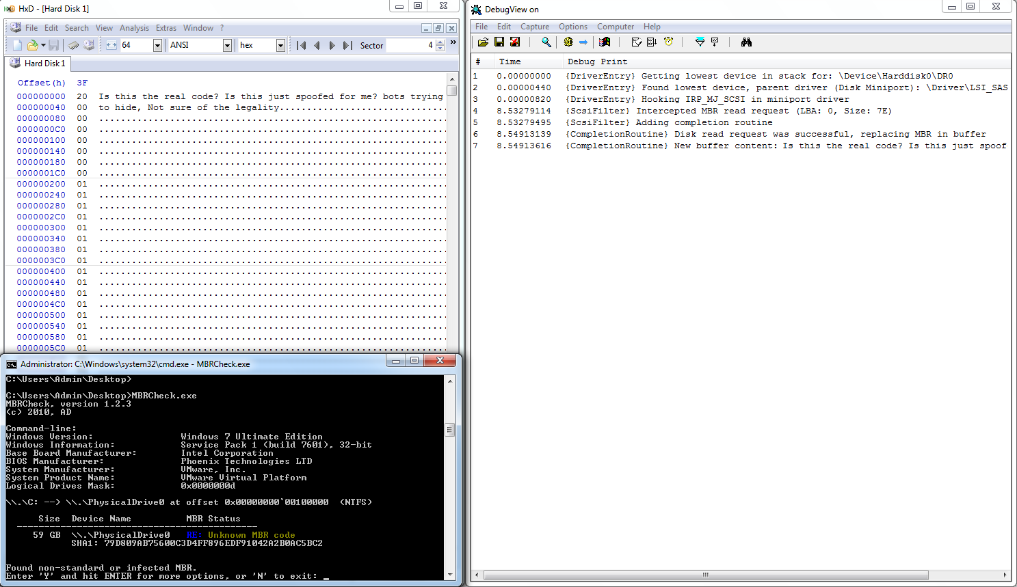Restore the inner HxD document window
Screen dimensions: 1017x587
438,28
